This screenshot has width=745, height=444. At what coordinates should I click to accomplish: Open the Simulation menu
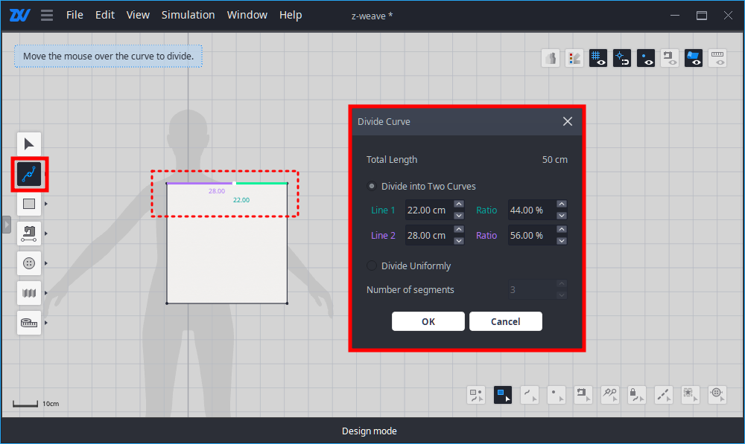(x=188, y=14)
